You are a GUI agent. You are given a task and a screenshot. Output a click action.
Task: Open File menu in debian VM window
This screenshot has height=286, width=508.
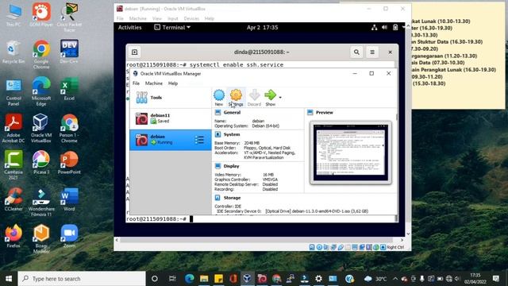[x=120, y=18]
